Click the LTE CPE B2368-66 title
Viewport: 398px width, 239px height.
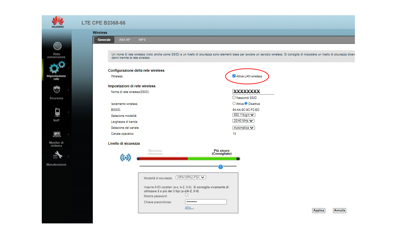pyautogui.click(x=103, y=23)
